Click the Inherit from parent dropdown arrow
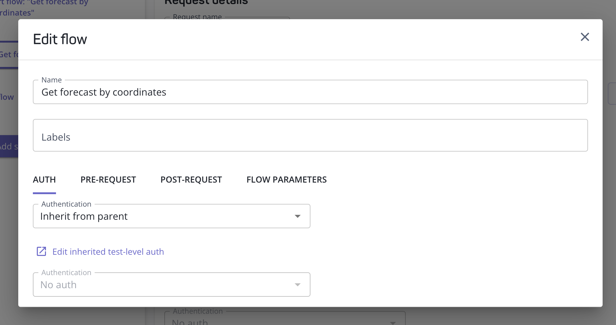Image resolution: width=616 pixels, height=325 pixels. click(297, 216)
